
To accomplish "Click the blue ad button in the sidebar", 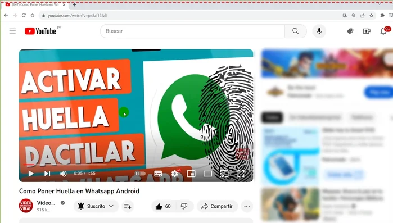I will tap(378, 92).
